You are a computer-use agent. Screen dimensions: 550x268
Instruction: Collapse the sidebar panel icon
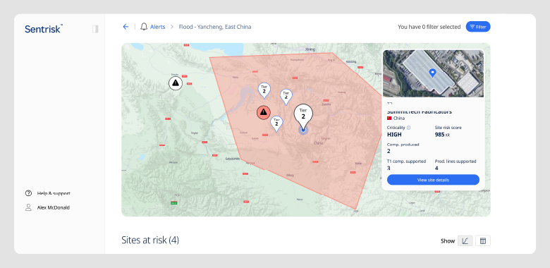(x=95, y=29)
